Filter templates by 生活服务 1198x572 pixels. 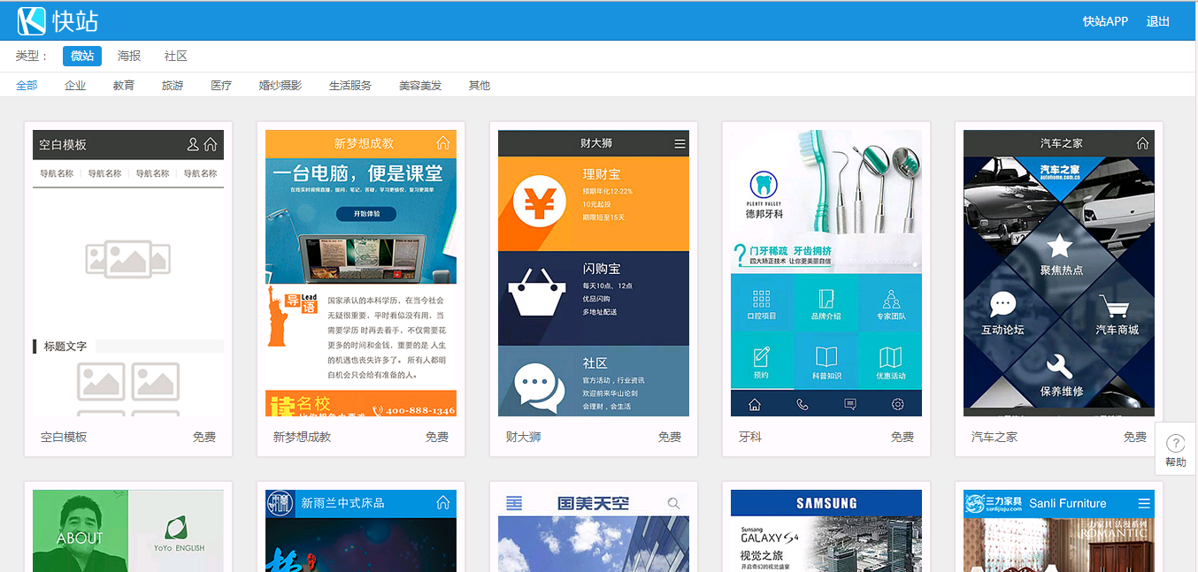(350, 86)
